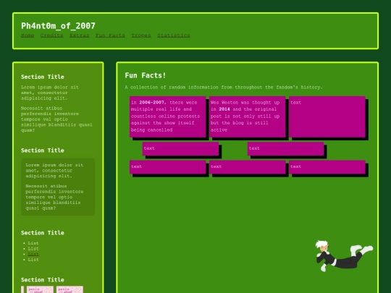Click the 'text' card beside Wes Weston card
391x293 pixels.
coord(327,116)
